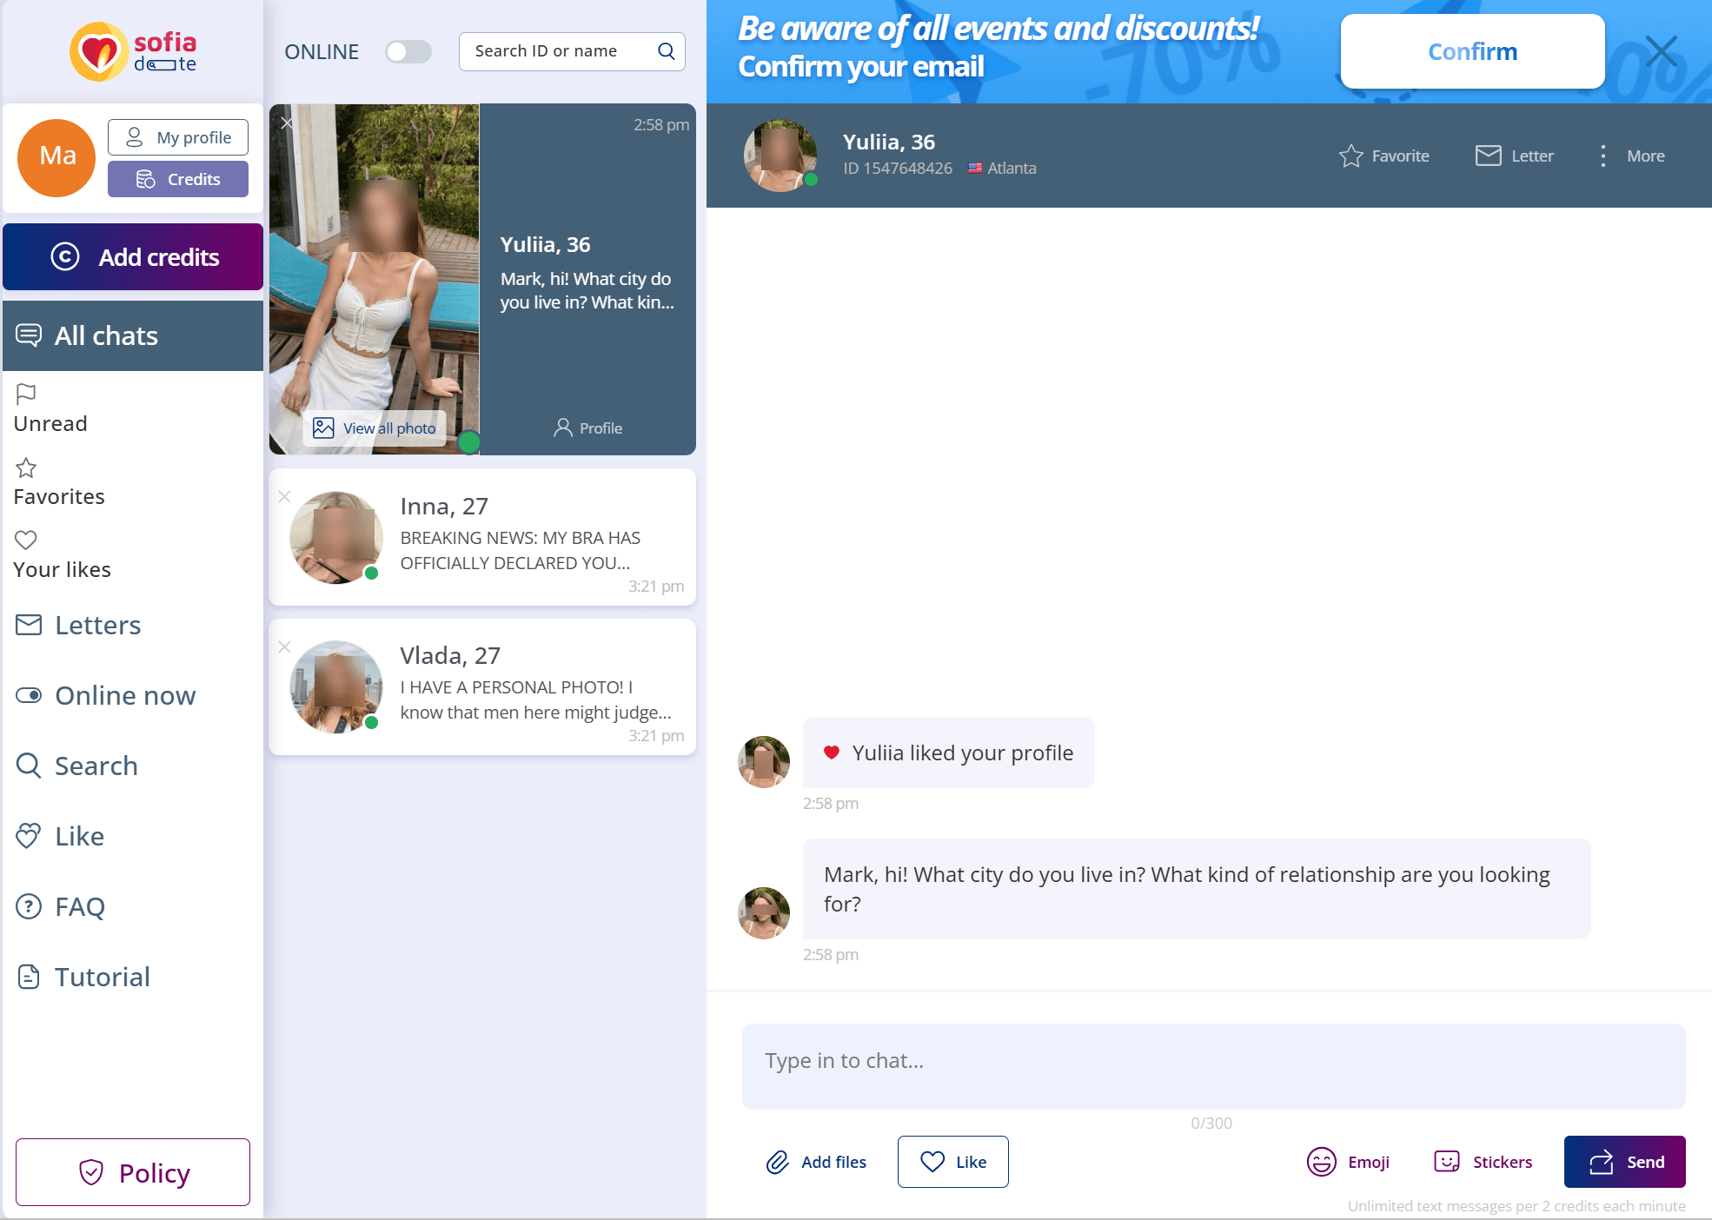Open the Emoji picker

1348,1162
